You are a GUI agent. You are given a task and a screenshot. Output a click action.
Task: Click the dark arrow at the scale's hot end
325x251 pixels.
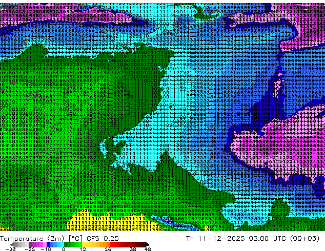coord(147,244)
